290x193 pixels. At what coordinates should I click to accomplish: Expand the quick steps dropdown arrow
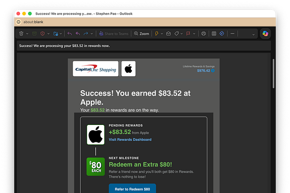162,34
